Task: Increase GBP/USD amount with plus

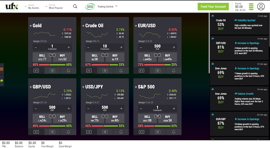Action: [69, 109]
